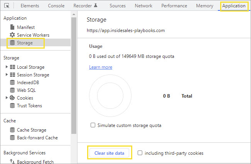Click the Cookies icon in sidebar
The width and height of the screenshot is (251, 164).
click(12, 98)
